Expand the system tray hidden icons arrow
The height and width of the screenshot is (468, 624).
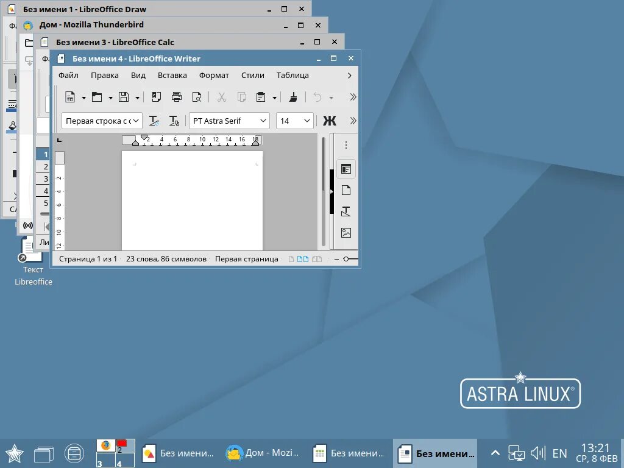[495, 453]
